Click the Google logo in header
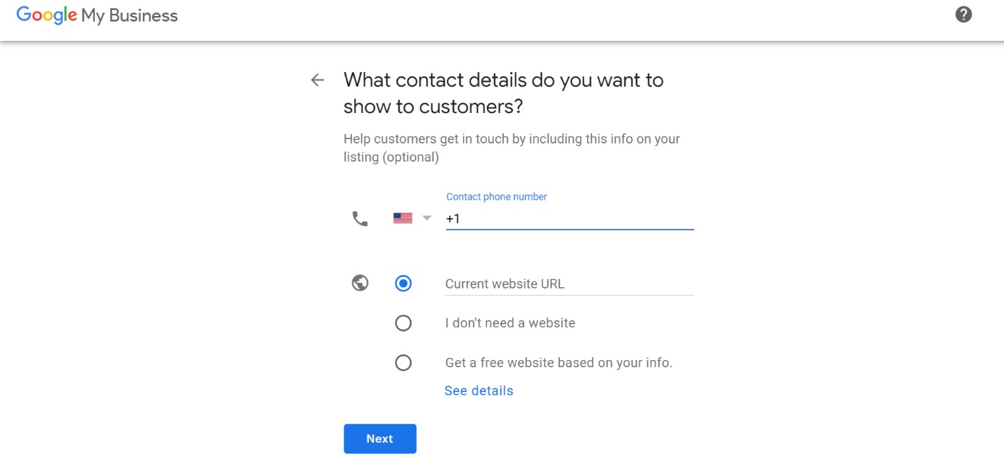This screenshot has width=1004, height=457. click(47, 15)
